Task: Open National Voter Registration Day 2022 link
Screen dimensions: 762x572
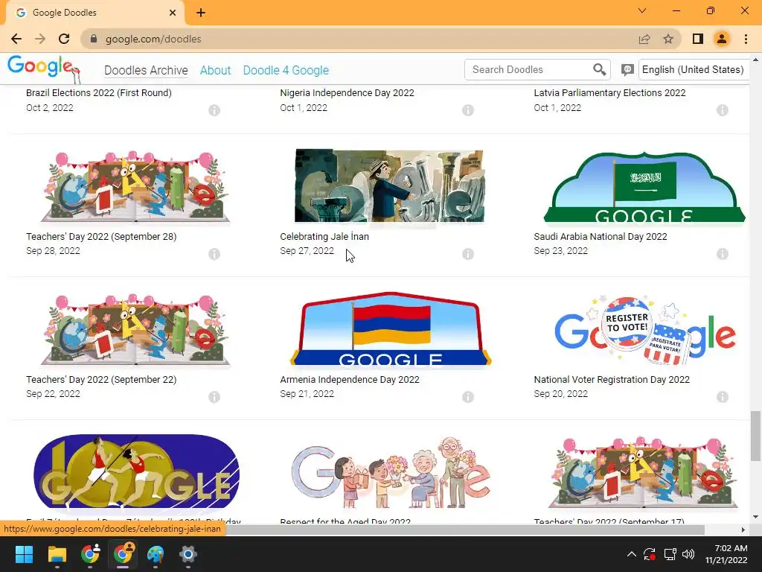Action: 612,379
